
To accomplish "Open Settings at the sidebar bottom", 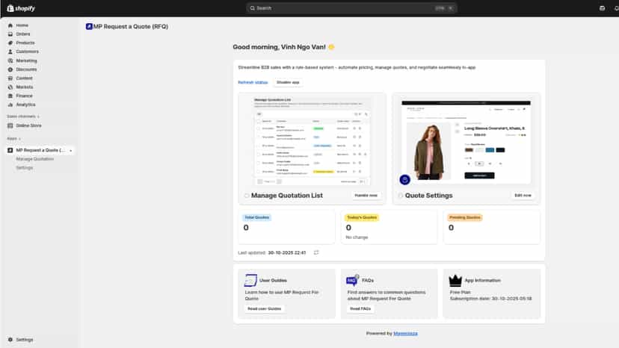I will [25, 339].
